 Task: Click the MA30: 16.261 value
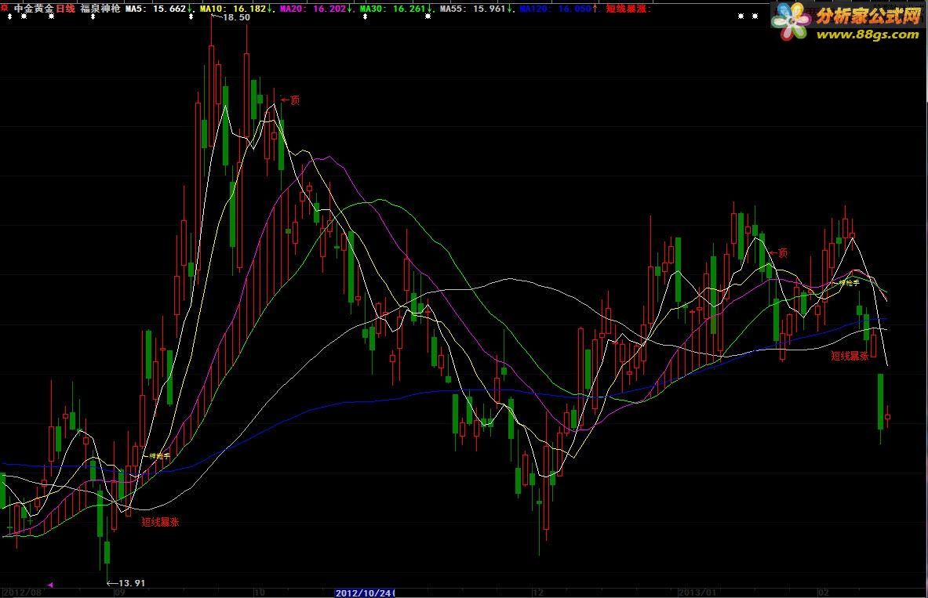tap(393, 9)
